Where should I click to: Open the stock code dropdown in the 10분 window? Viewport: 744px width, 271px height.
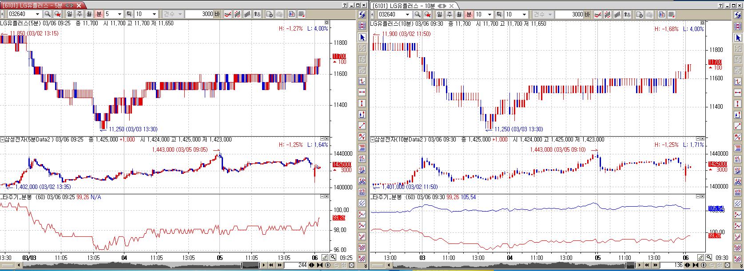[407, 14]
